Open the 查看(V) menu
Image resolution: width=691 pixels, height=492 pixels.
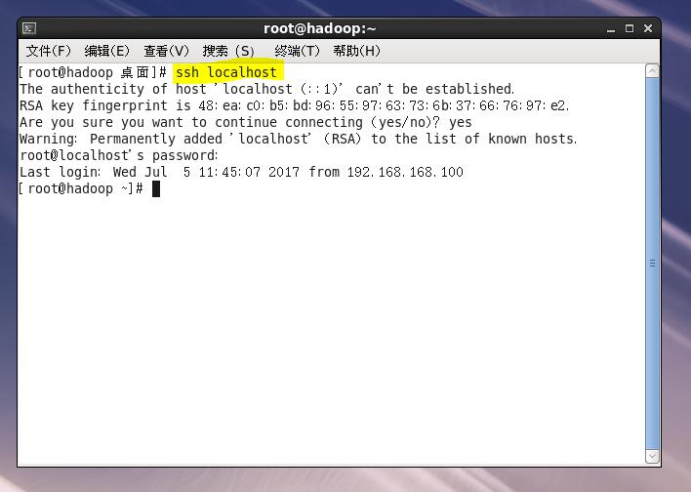point(166,51)
